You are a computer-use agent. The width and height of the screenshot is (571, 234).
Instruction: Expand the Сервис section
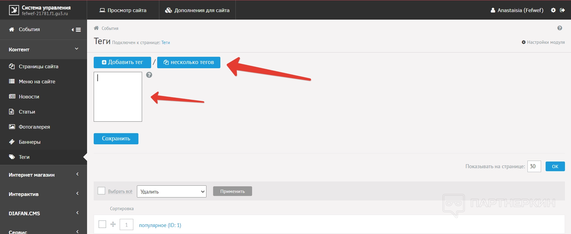click(x=77, y=232)
